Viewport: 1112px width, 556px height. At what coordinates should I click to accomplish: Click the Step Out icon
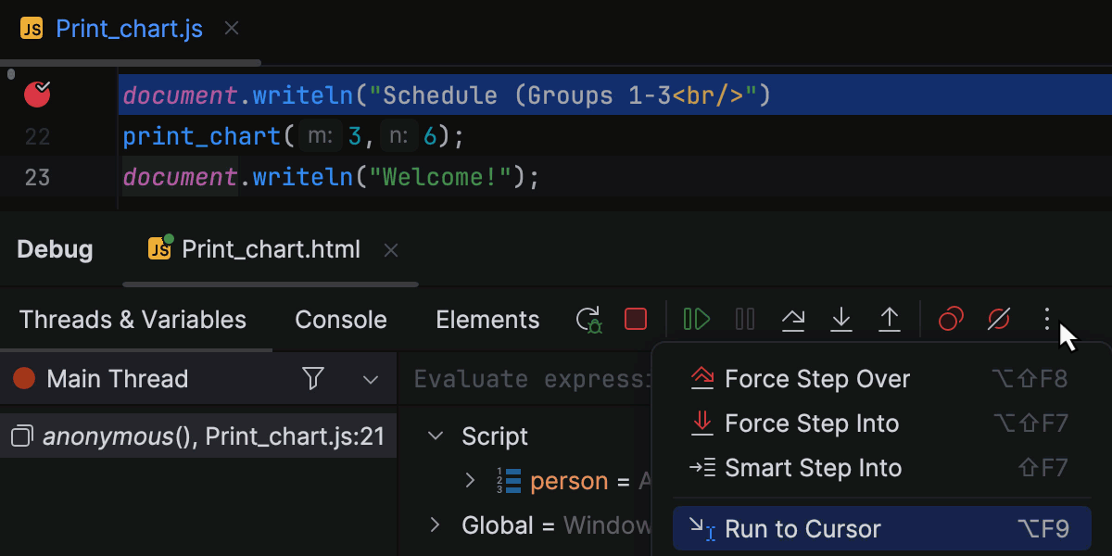(x=890, y=320)
